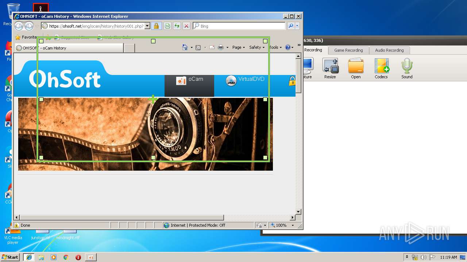Switch to Game Recording tab
467x262 pixels.
pyautogui.click(x=348, y=50)
